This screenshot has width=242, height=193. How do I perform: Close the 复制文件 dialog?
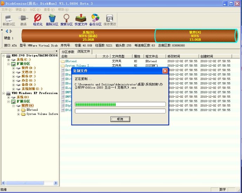165,71
